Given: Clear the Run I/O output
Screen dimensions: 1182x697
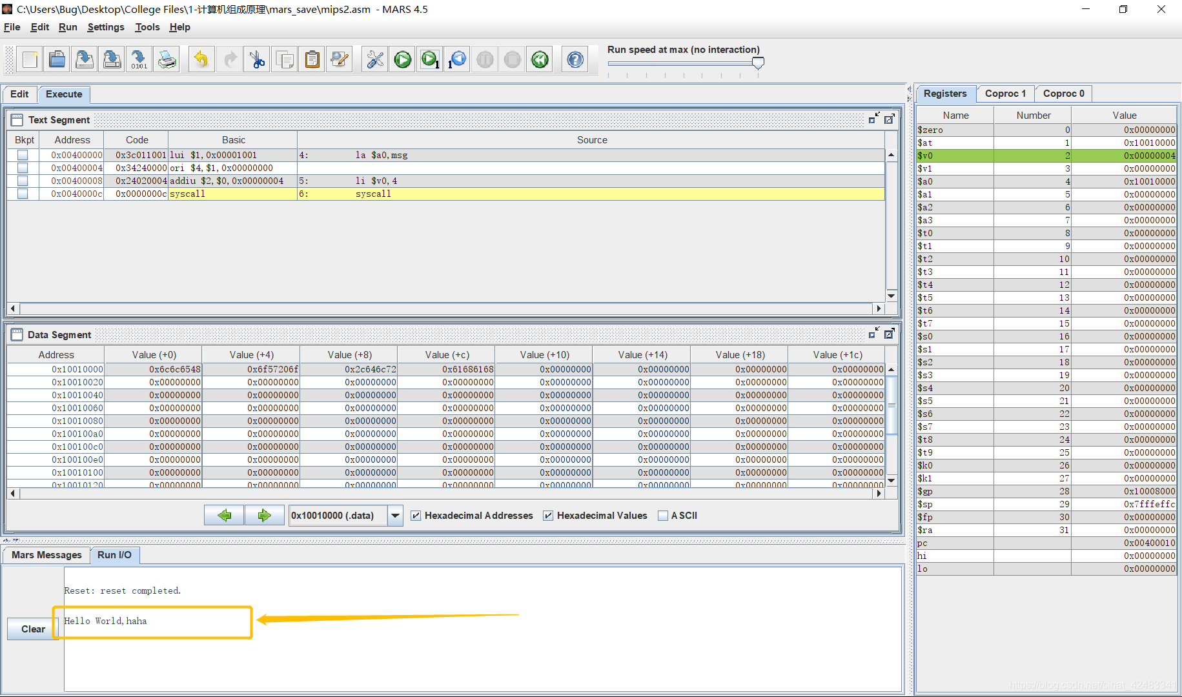Looking at the screenshot, I should point(33,629).
